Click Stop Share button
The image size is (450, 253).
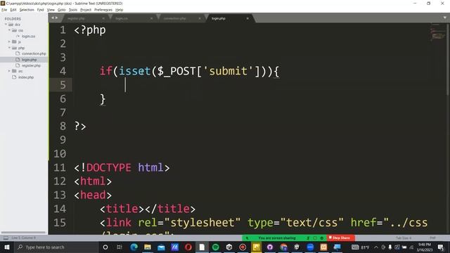tap(340, 238)
